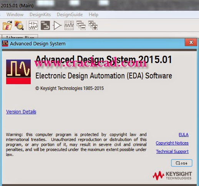Open the Window menu
This screenshot has height=186, width=199.
coord(15,15)
